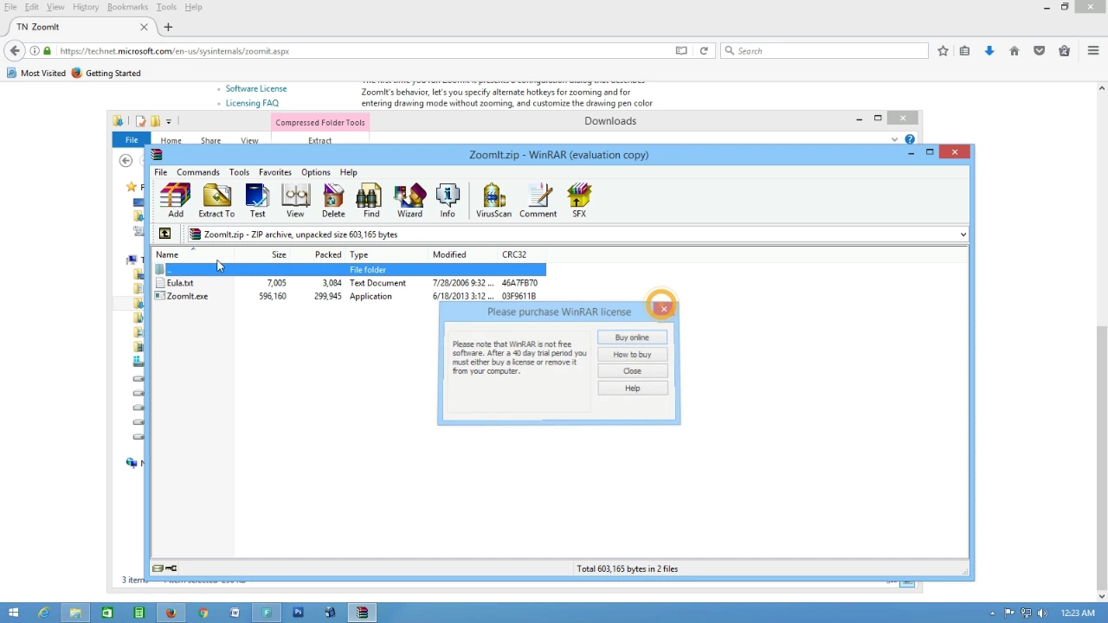Open Firefox History menu

[x=86, y=7]
